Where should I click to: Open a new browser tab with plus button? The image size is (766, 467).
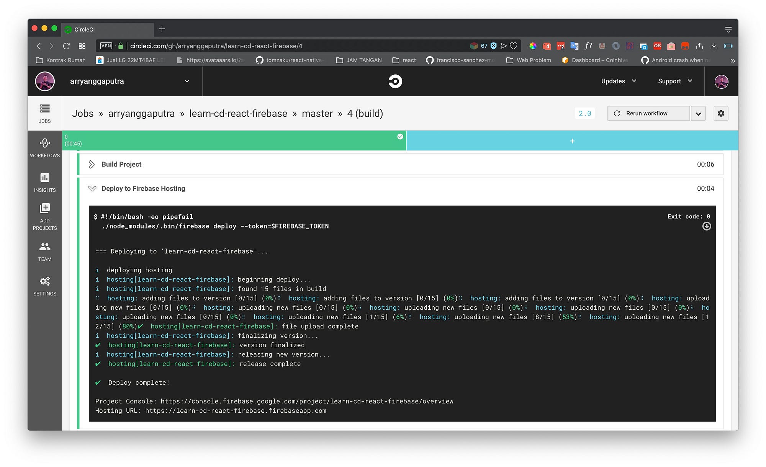tap(162, 29)
